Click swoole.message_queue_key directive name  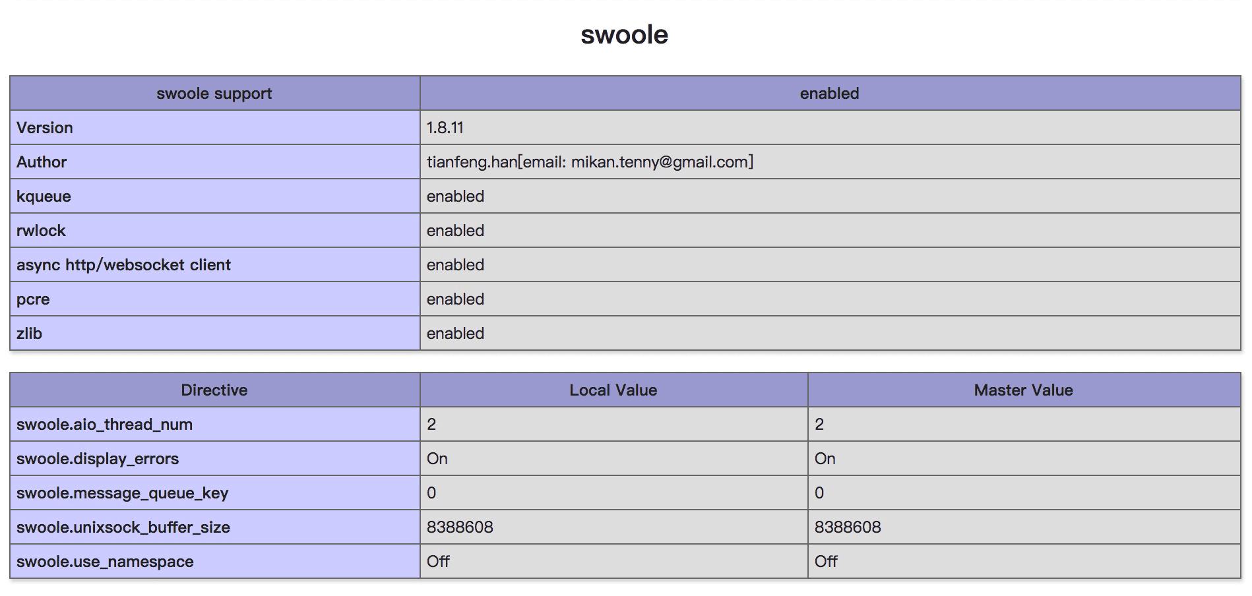(122, 493)
